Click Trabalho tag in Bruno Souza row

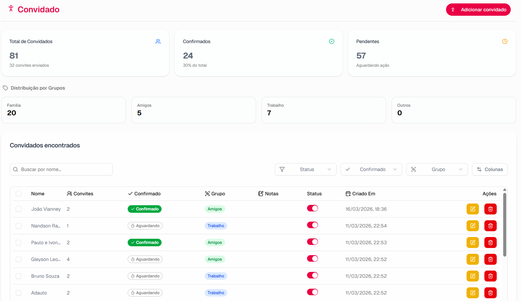coord(216,276)
